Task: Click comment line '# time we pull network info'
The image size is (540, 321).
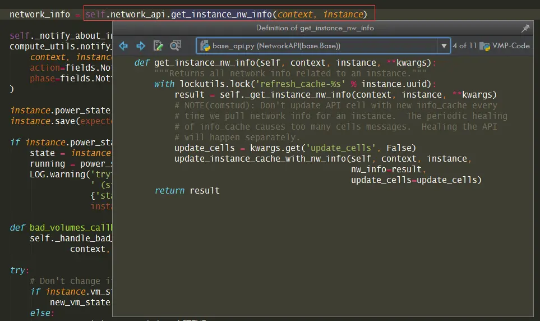Action: [x=340, y=116]
